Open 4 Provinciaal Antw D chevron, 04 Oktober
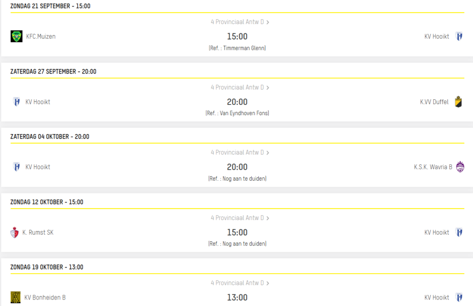 (x=267, y=153)
